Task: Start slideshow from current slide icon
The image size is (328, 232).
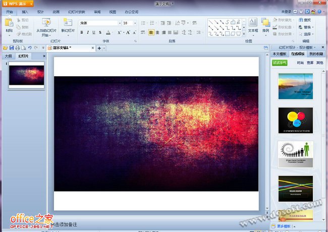Action: tap(46, 23)
